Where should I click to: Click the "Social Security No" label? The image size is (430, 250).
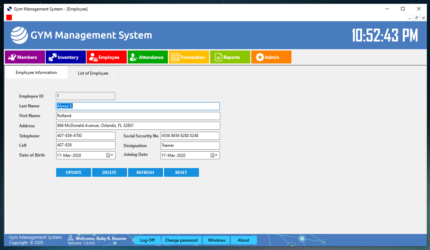click(141, 136)
